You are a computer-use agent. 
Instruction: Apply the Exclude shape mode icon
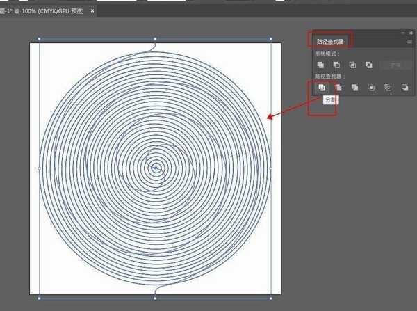pyautogui.click(x=370, y=65)
